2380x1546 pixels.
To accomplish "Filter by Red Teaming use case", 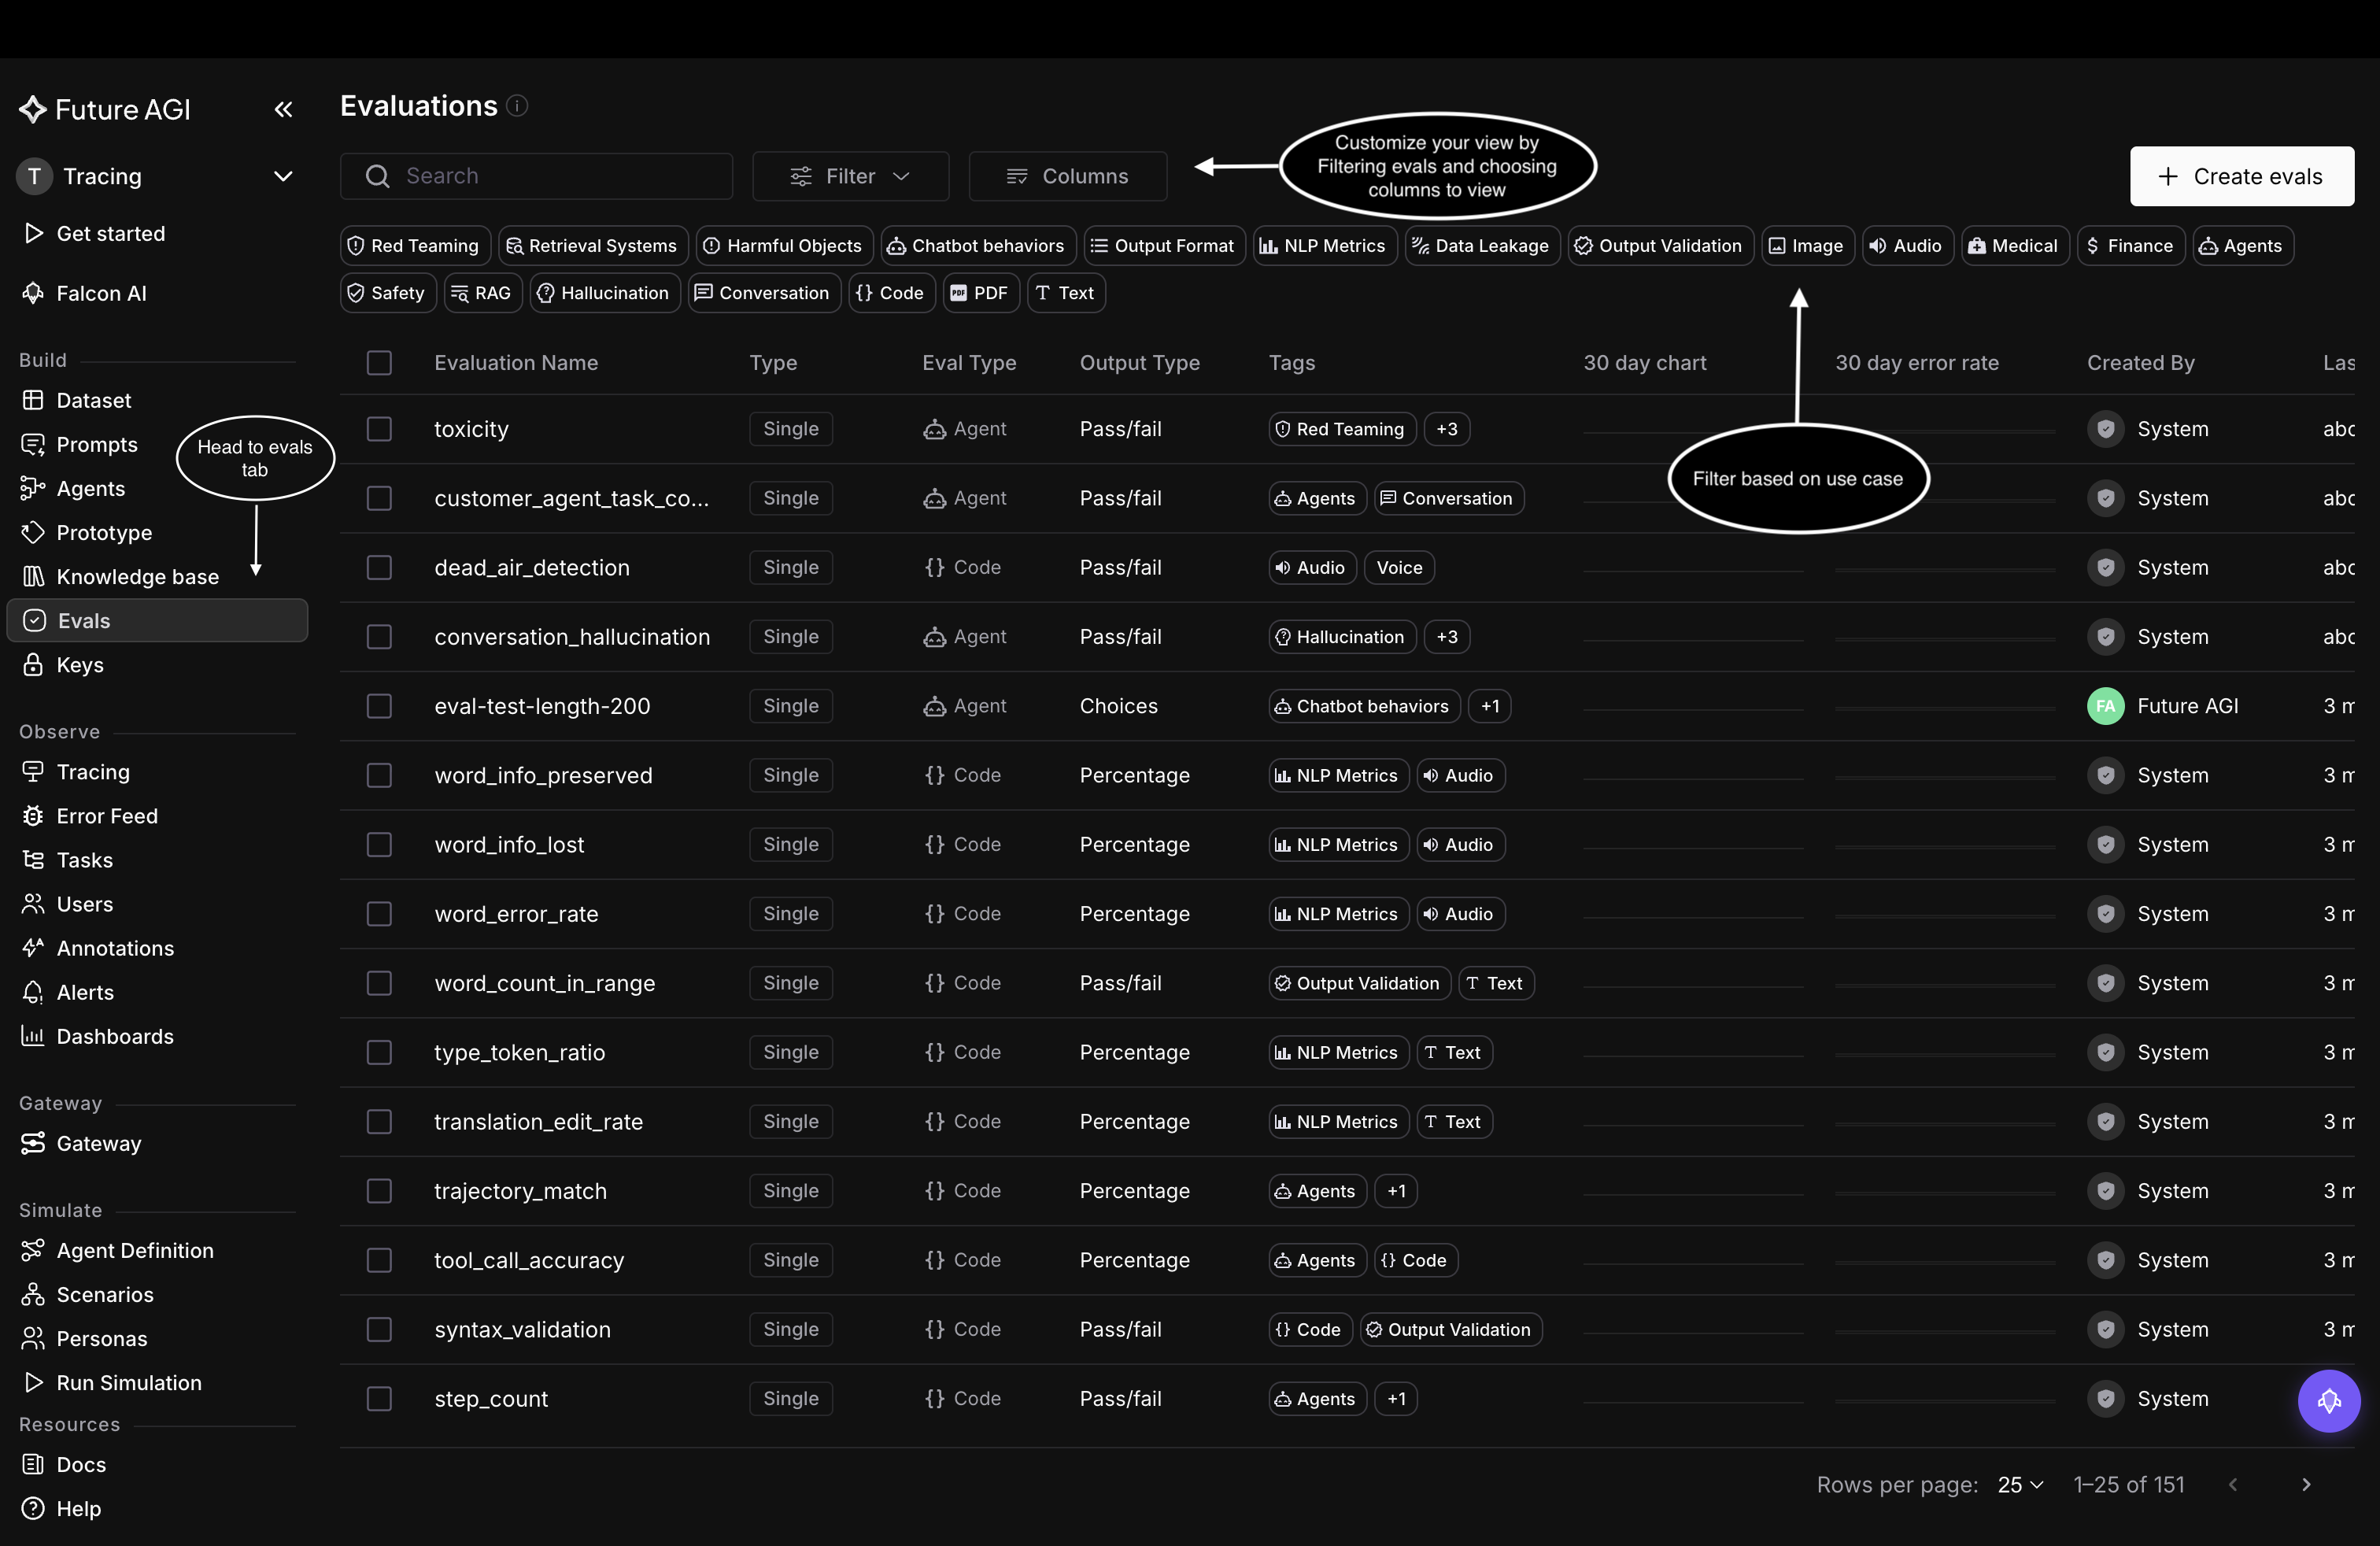I will point(415,246).
